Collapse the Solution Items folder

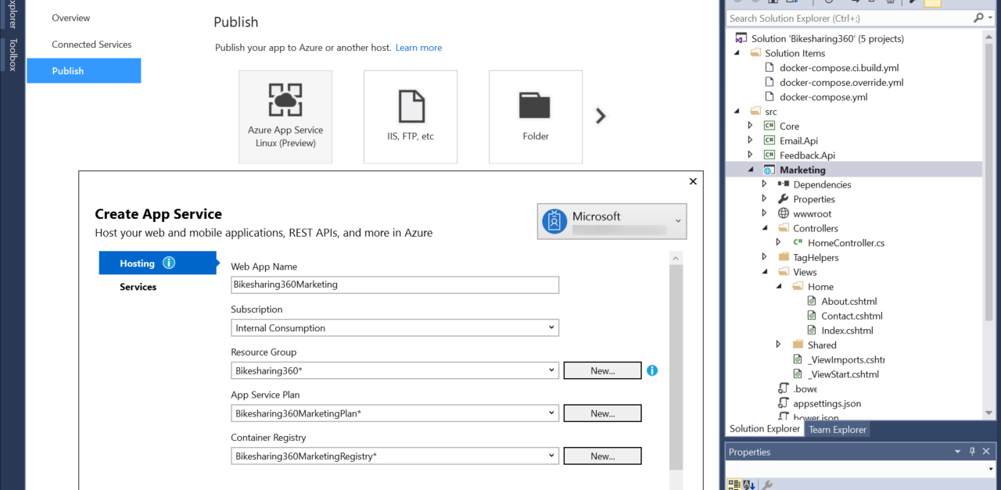click(x=737, y=53)
